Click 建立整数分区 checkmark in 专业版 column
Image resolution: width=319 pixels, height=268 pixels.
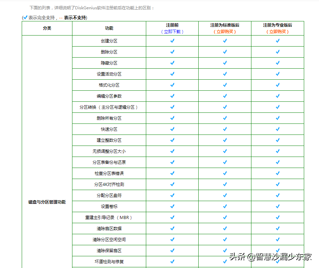278,140
